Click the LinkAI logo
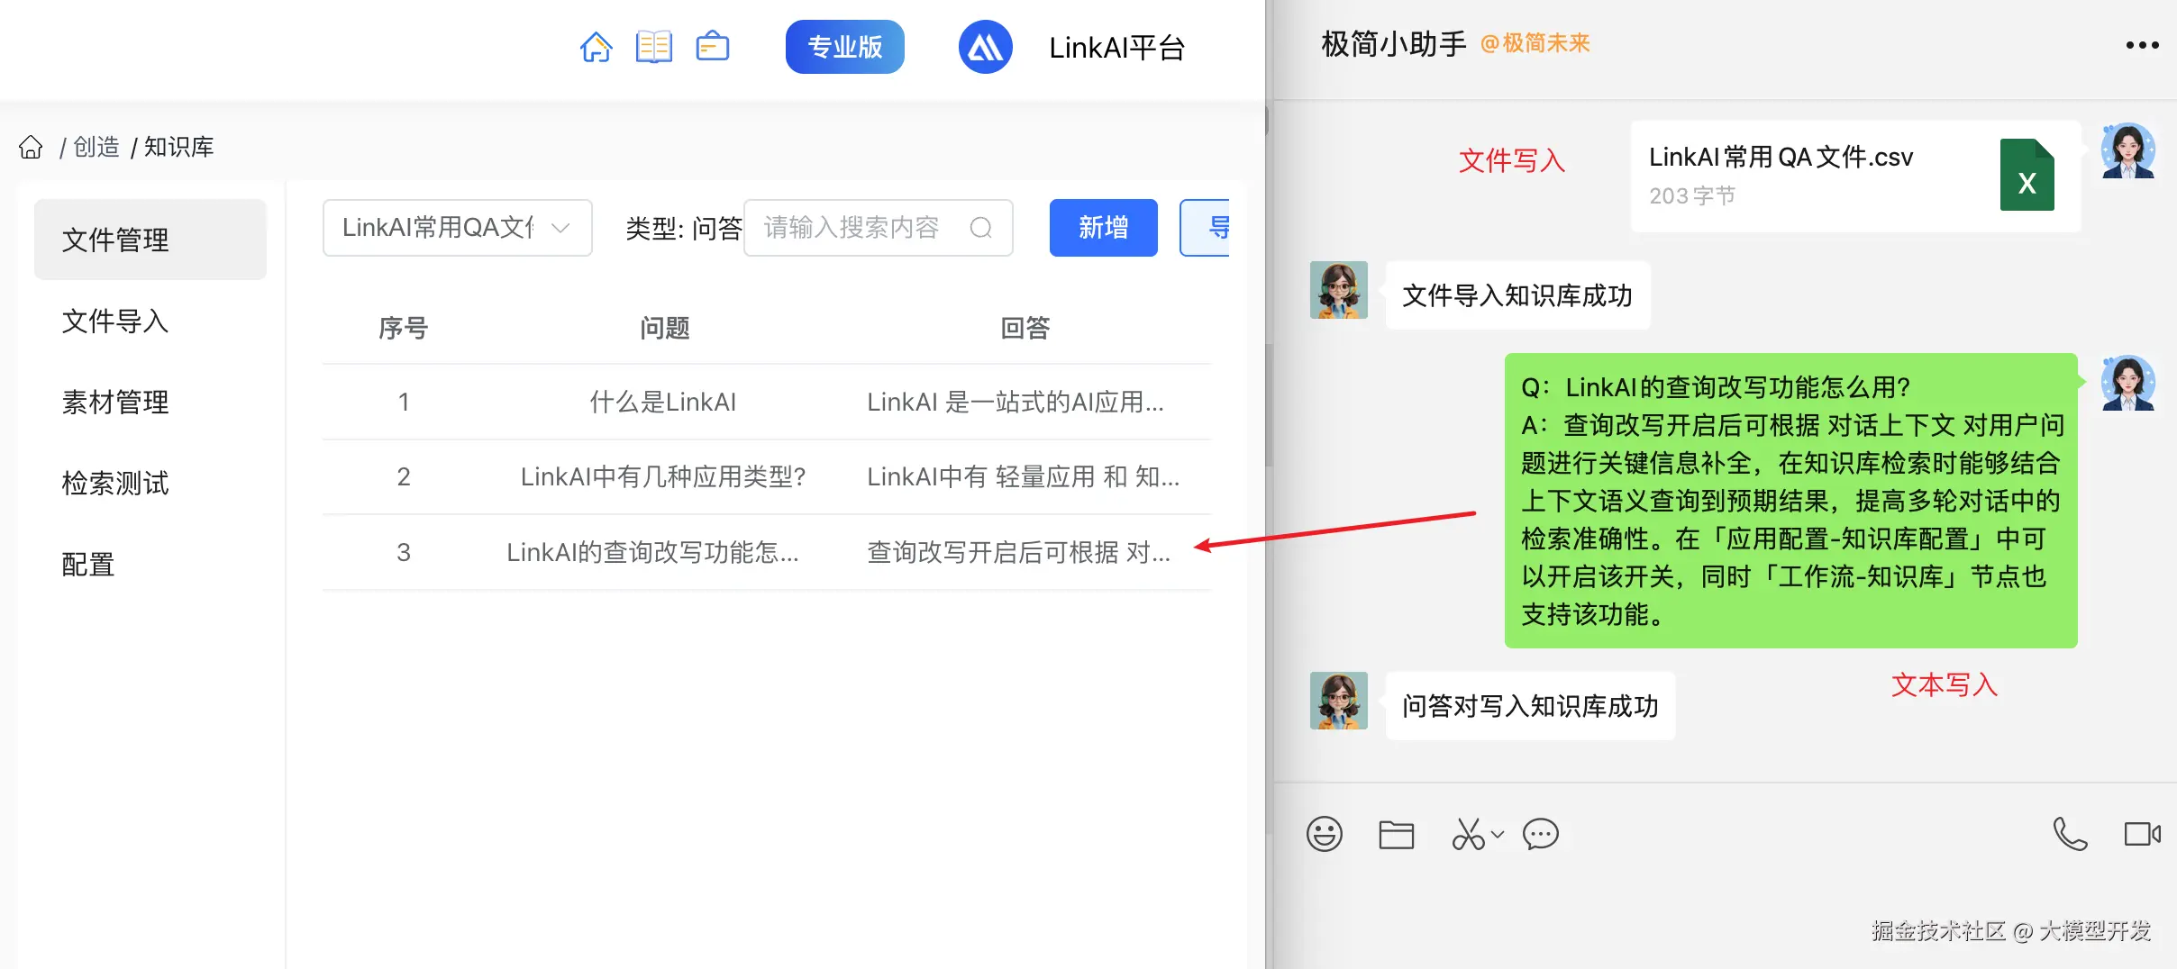Image resolution: width=2177 pixels, height=969 pixels. click(986, 47)
